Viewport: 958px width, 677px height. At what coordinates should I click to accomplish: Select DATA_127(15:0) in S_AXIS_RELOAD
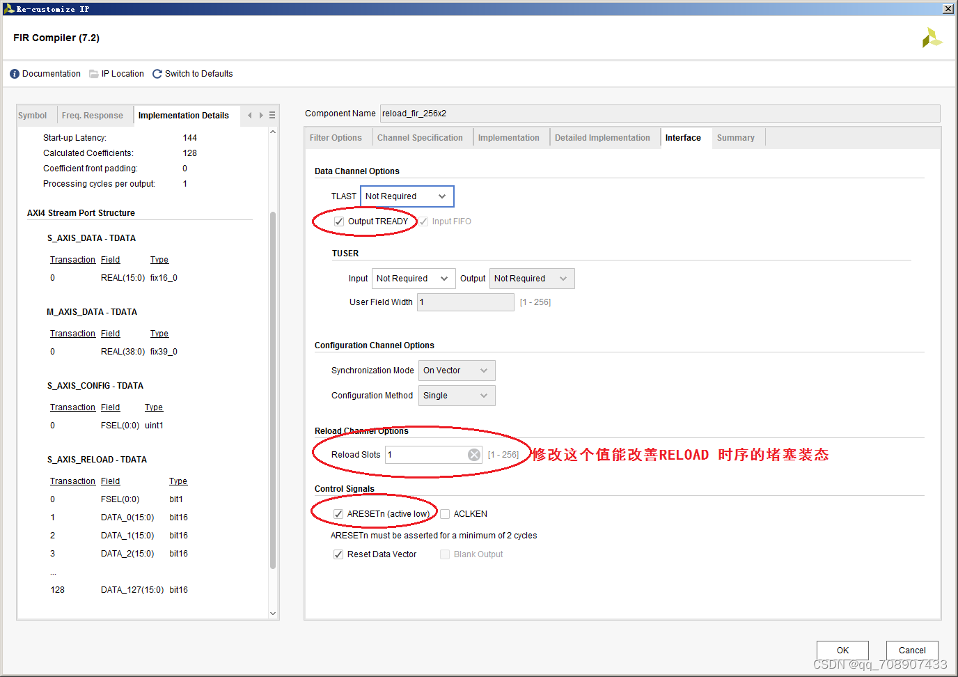[132, 590]
